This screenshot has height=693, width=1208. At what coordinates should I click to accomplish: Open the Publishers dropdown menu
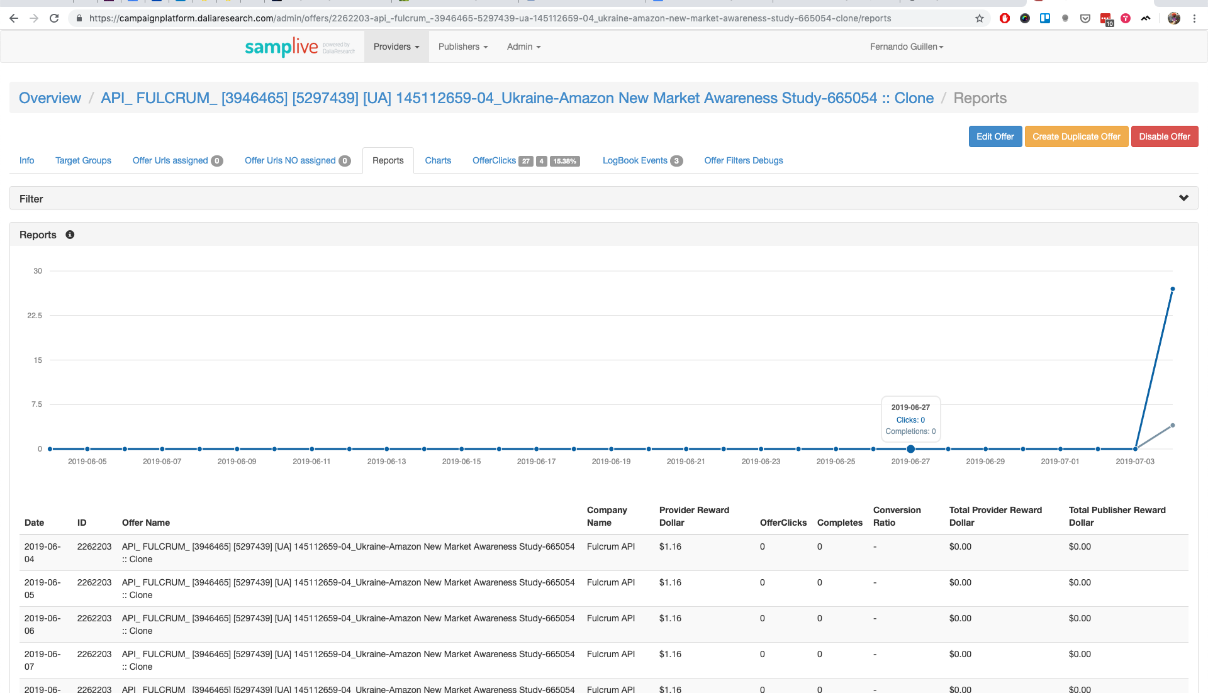(463, 47)
